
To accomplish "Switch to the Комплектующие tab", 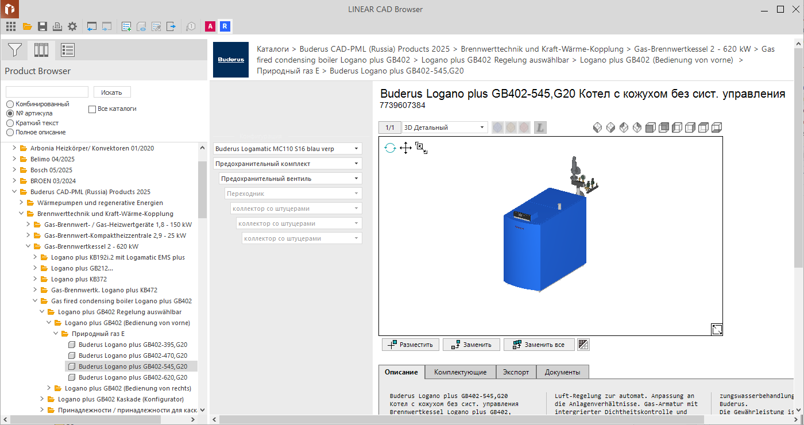I will point(461,372).
